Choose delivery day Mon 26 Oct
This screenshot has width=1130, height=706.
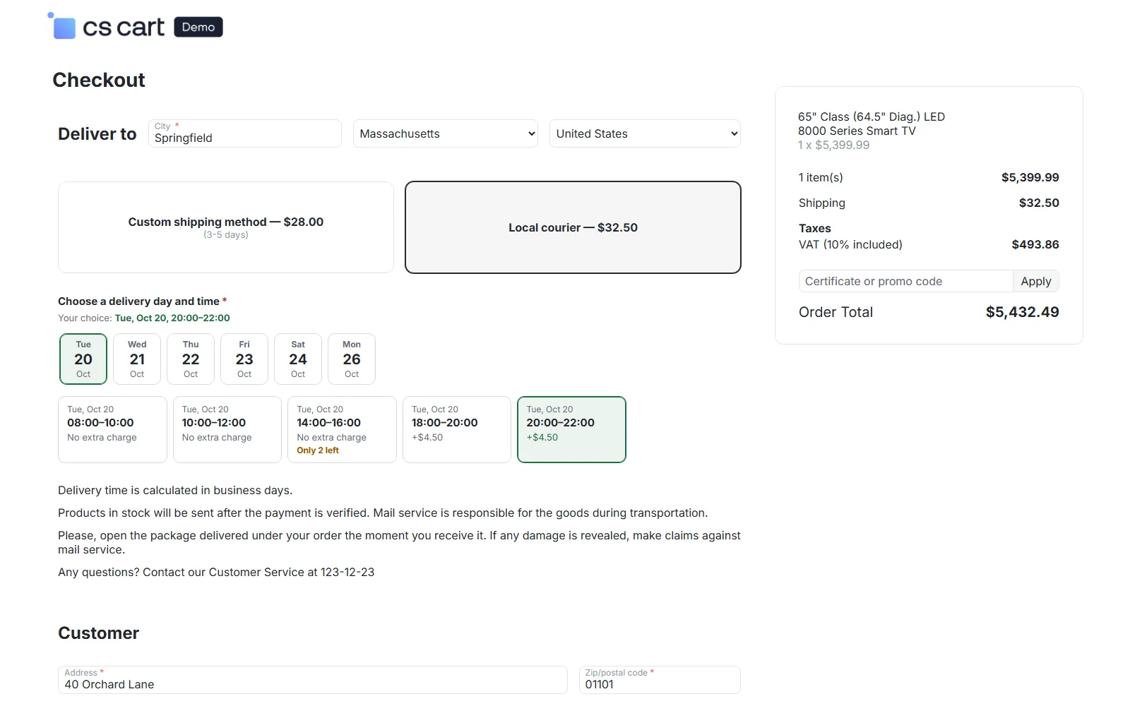point(352,359)
